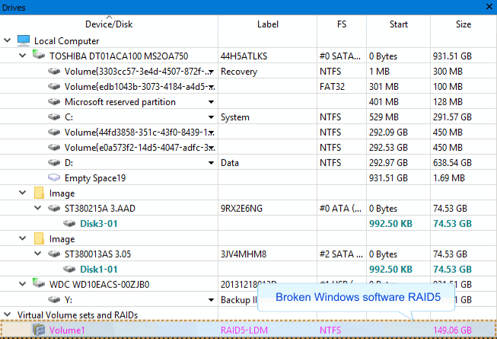Viewport: 497px width, 339px height.
Task: Sort by FS column header
Action: tap(342, 24)
